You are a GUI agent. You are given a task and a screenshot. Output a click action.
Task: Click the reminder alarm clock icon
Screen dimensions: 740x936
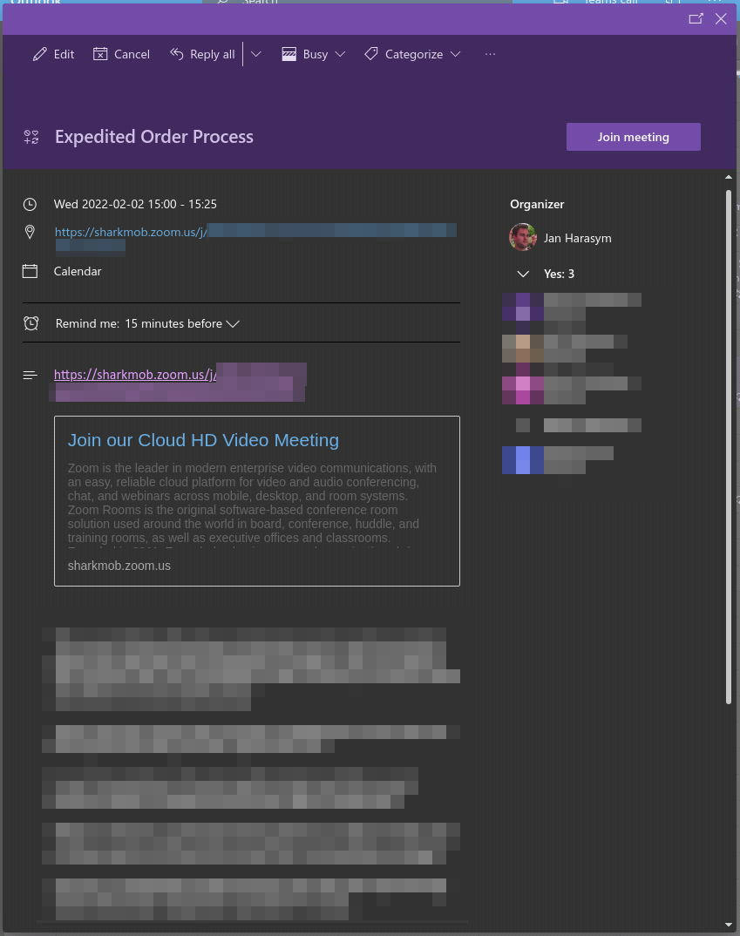pyautogui.click(x=31, y=323)
